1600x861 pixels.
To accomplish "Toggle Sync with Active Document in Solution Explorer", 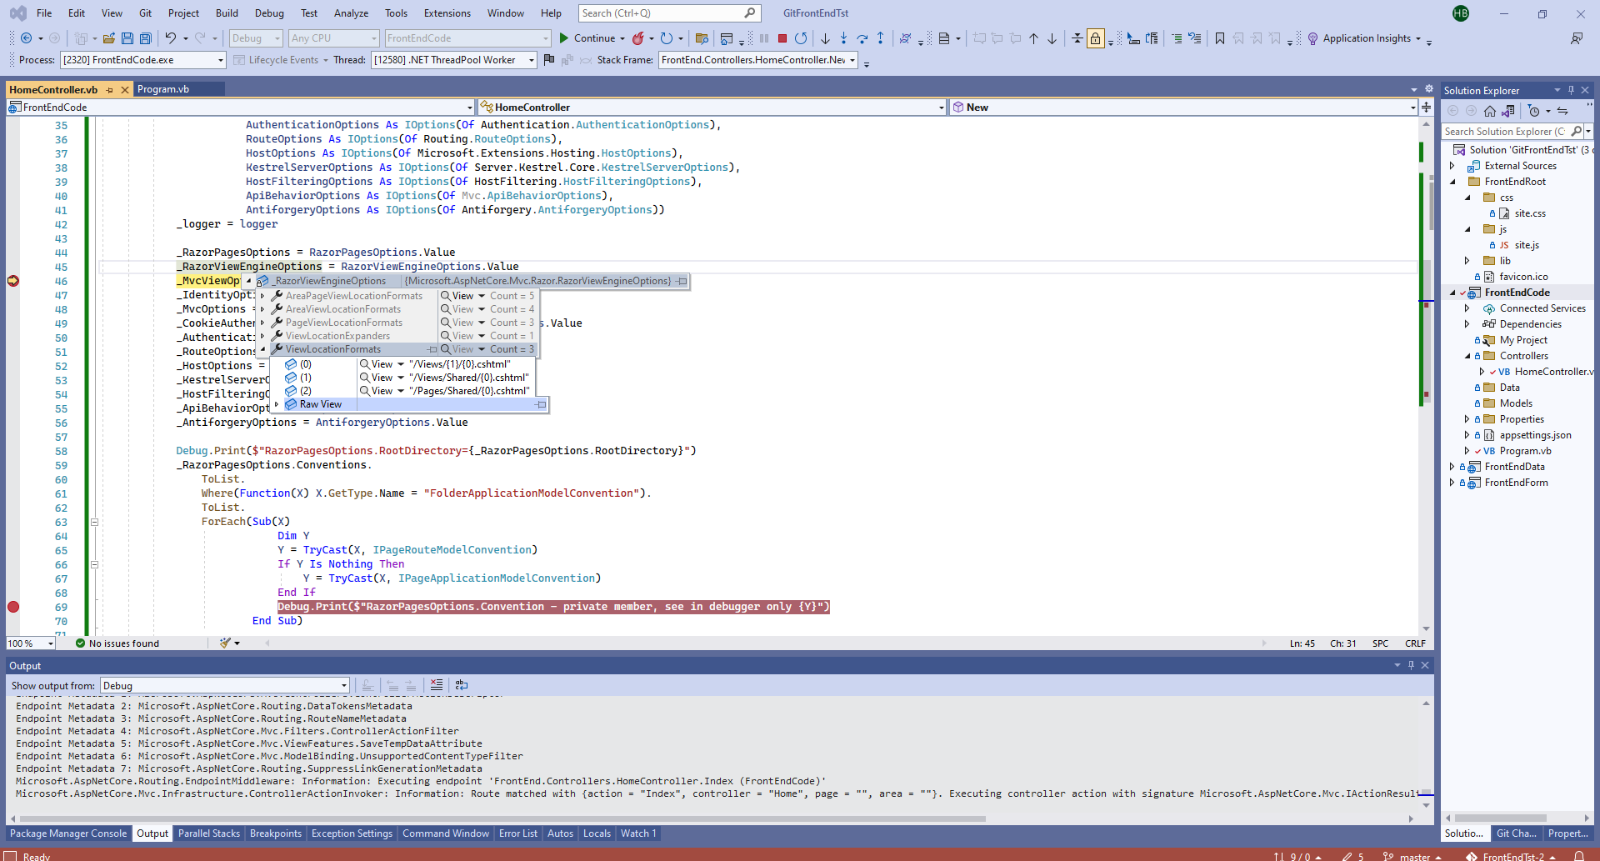I will [1562, 111].
